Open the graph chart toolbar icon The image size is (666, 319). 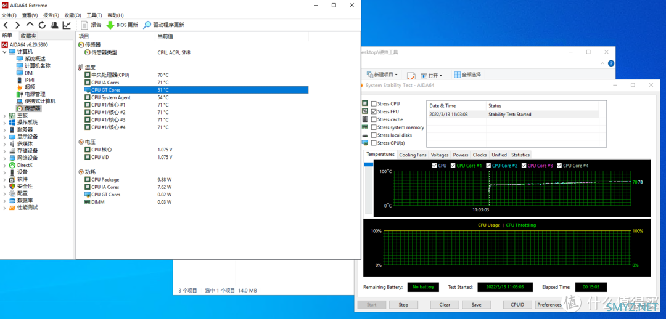tap(67, 25)
